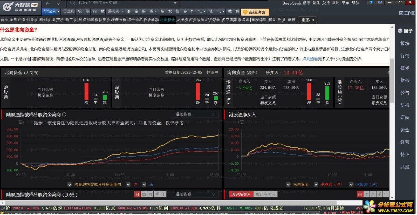Image resolution: width=417 pixels, height=215 pixels.
Task: Click the back arrow navigation icon
Action: coord(47,4)
